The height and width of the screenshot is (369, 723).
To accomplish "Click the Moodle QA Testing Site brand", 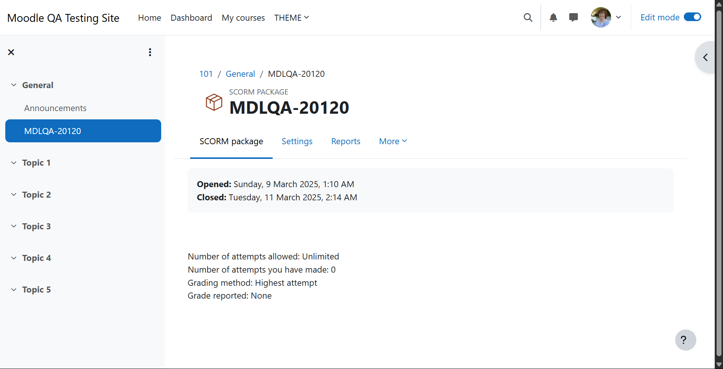I will coord(63,18).
